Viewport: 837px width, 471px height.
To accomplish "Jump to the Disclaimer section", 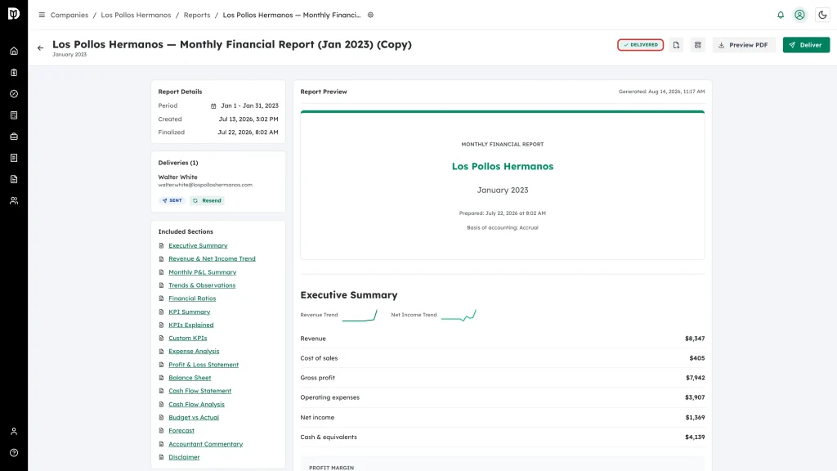I will (184, 457).
